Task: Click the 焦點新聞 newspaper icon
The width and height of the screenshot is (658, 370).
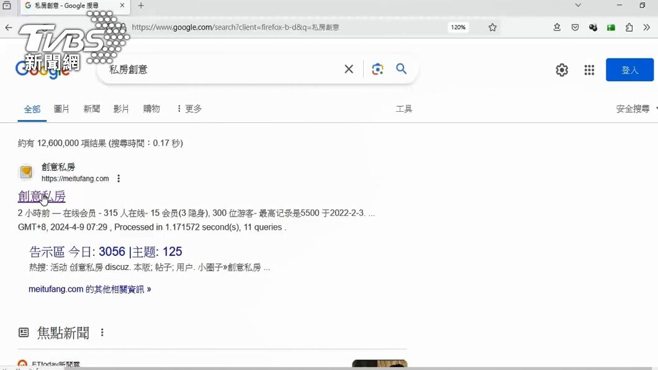Action: 24,333
